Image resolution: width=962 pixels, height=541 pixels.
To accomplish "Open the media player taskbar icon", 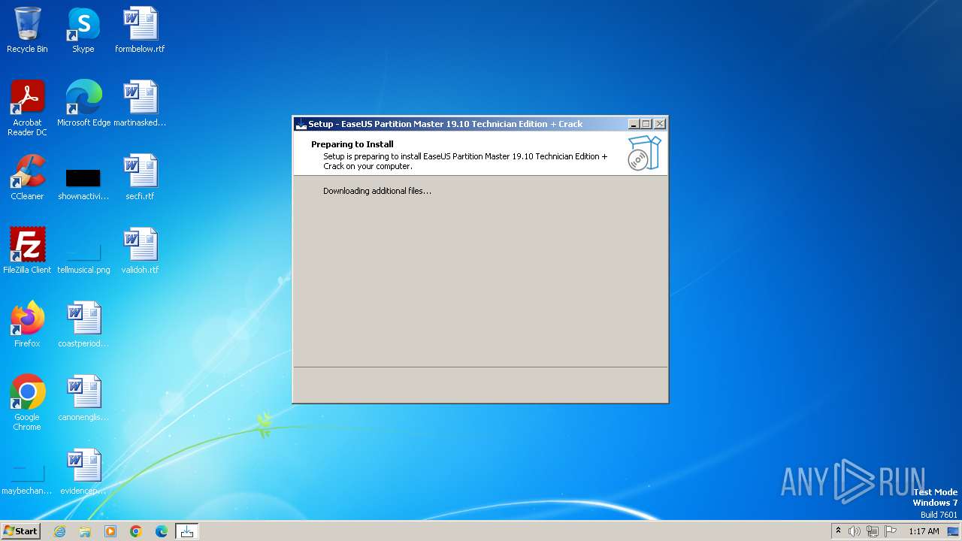I will (x=110, y=531).
